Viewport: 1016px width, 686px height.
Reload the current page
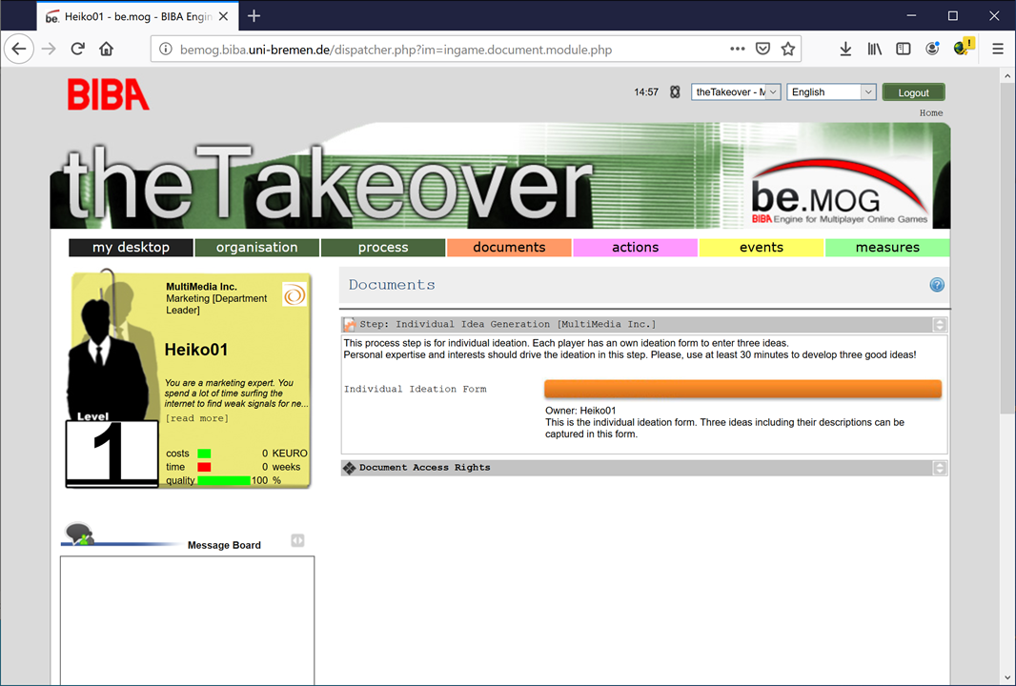(x=78, y=50)
